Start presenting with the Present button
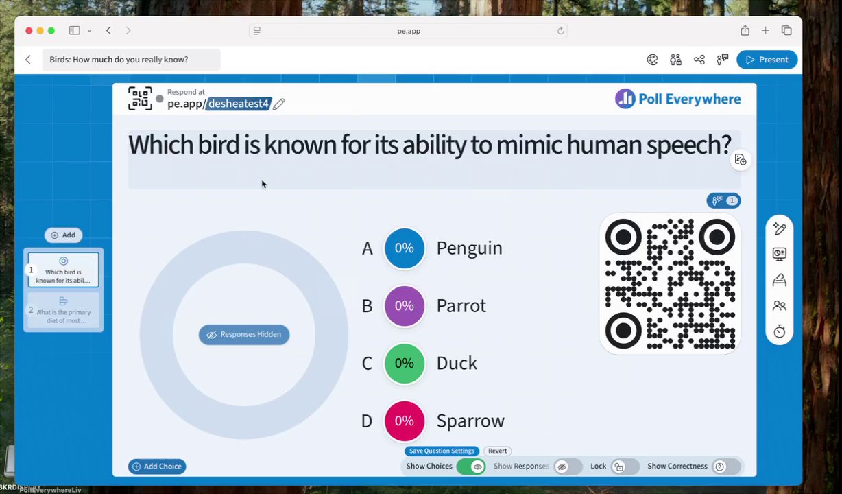 click(x=767, y=60)
